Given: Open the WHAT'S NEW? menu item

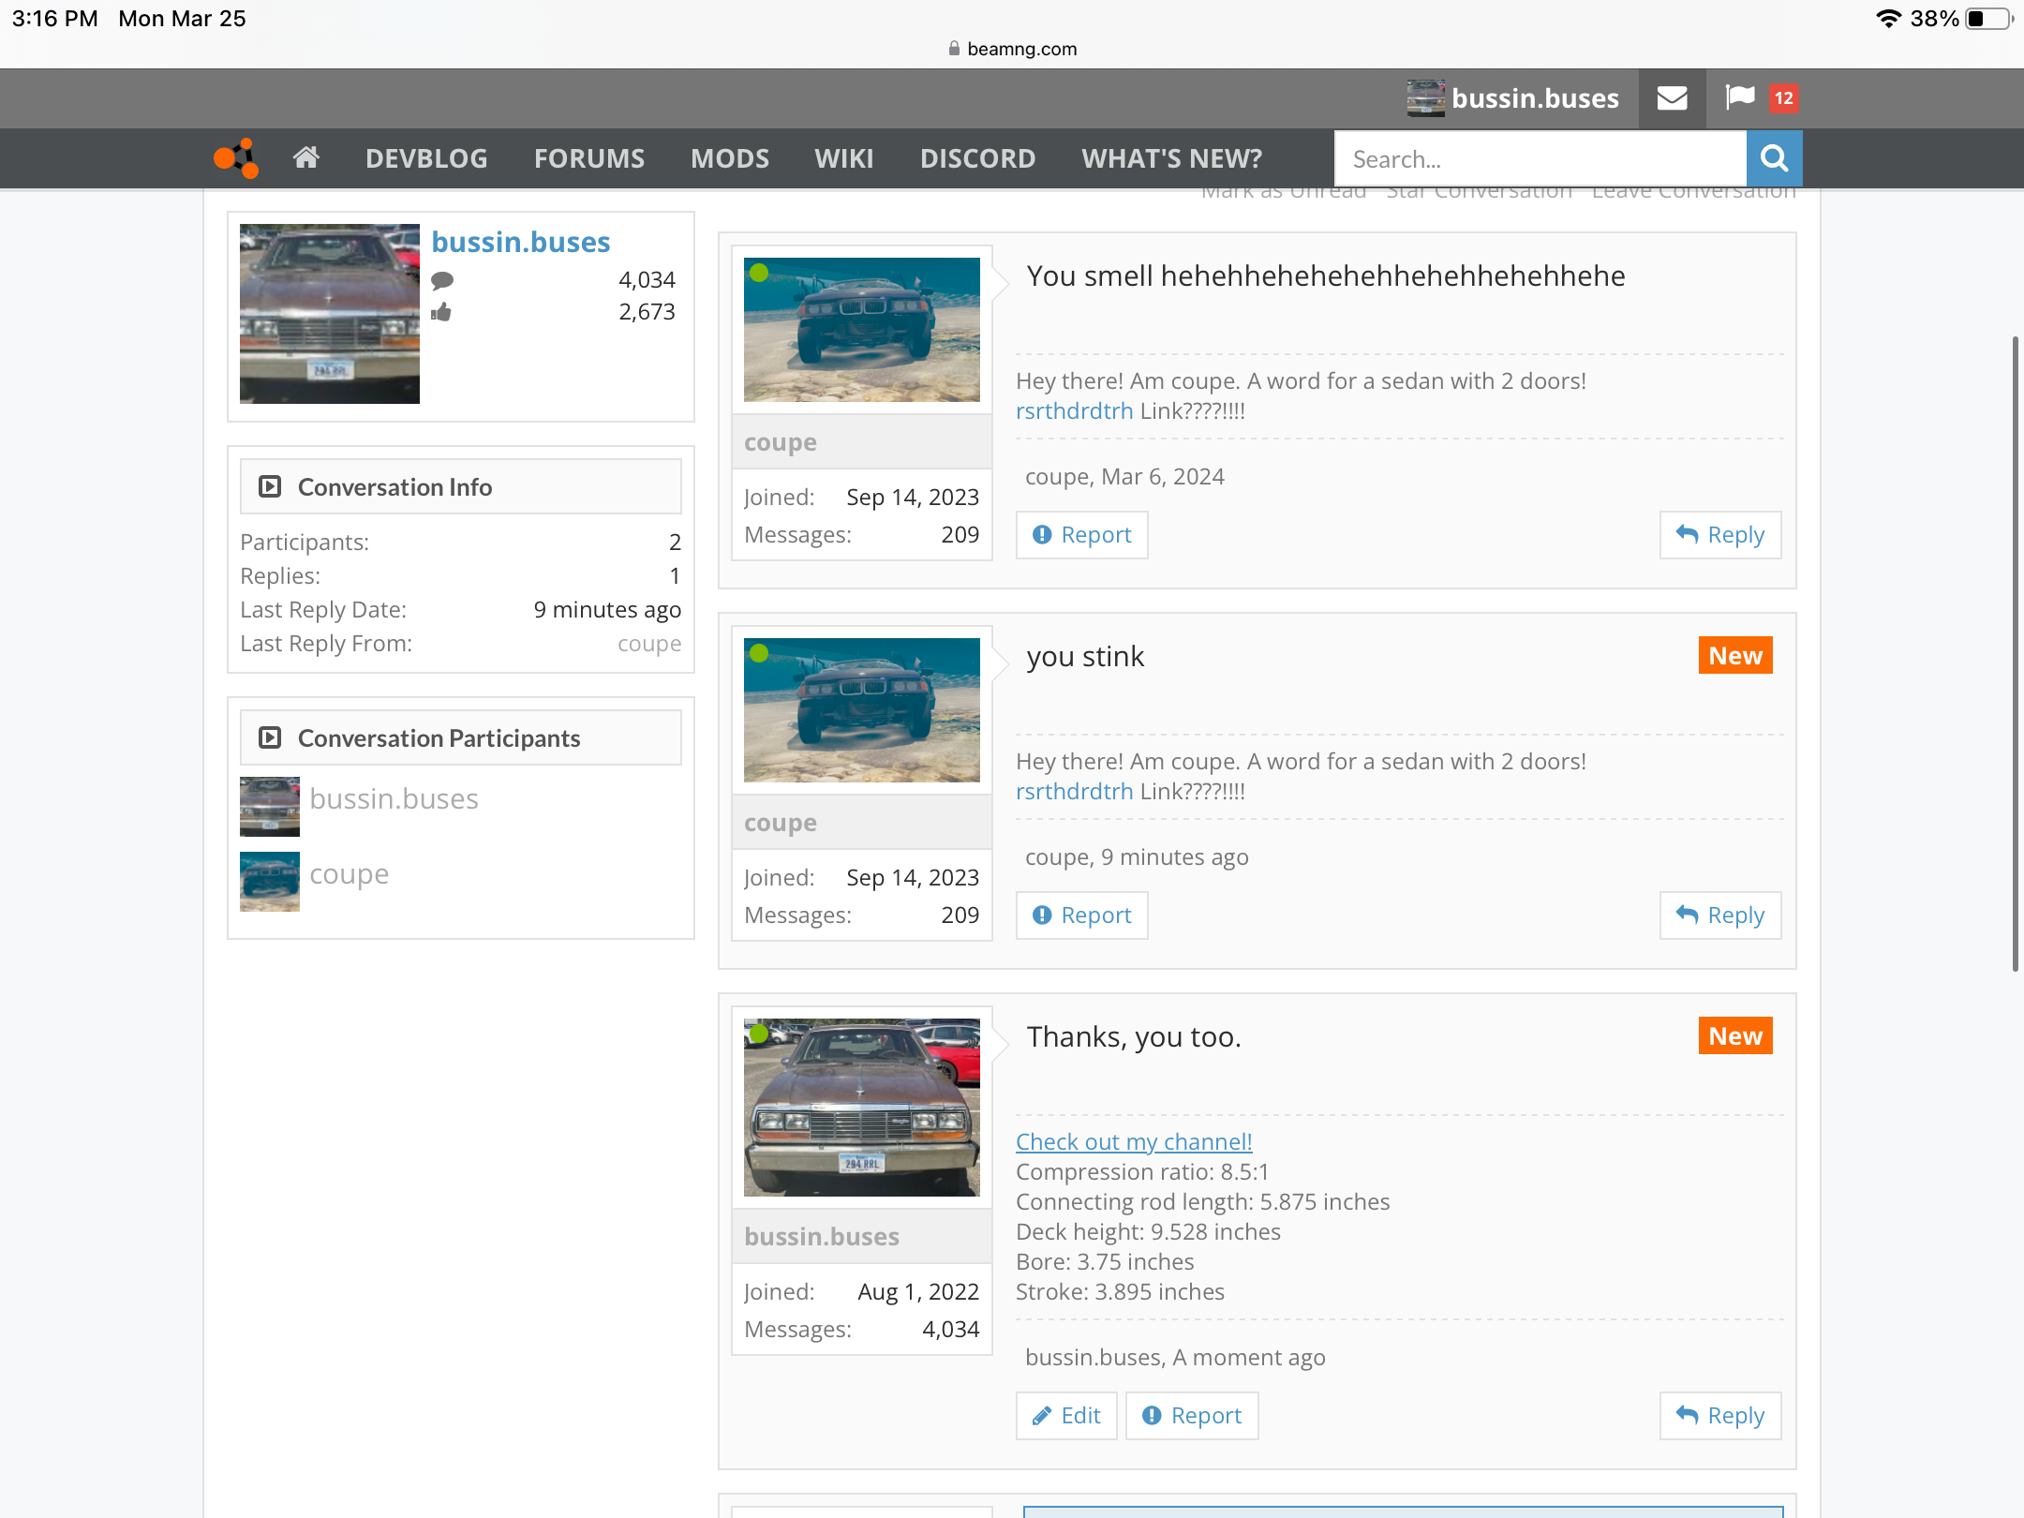Looking at the screenshot, I should pyautogui.click(x=1172, y=158).
